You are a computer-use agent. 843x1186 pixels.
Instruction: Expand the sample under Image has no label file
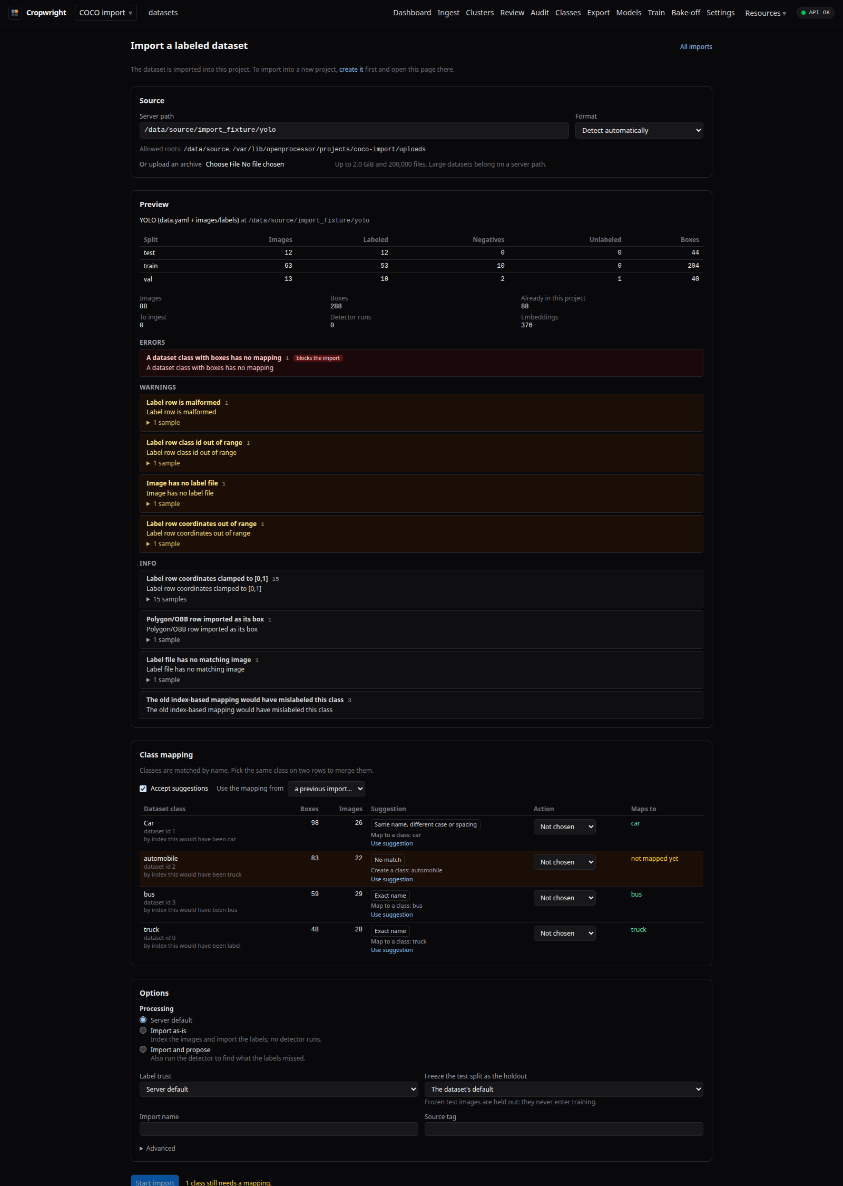[163, 504]
